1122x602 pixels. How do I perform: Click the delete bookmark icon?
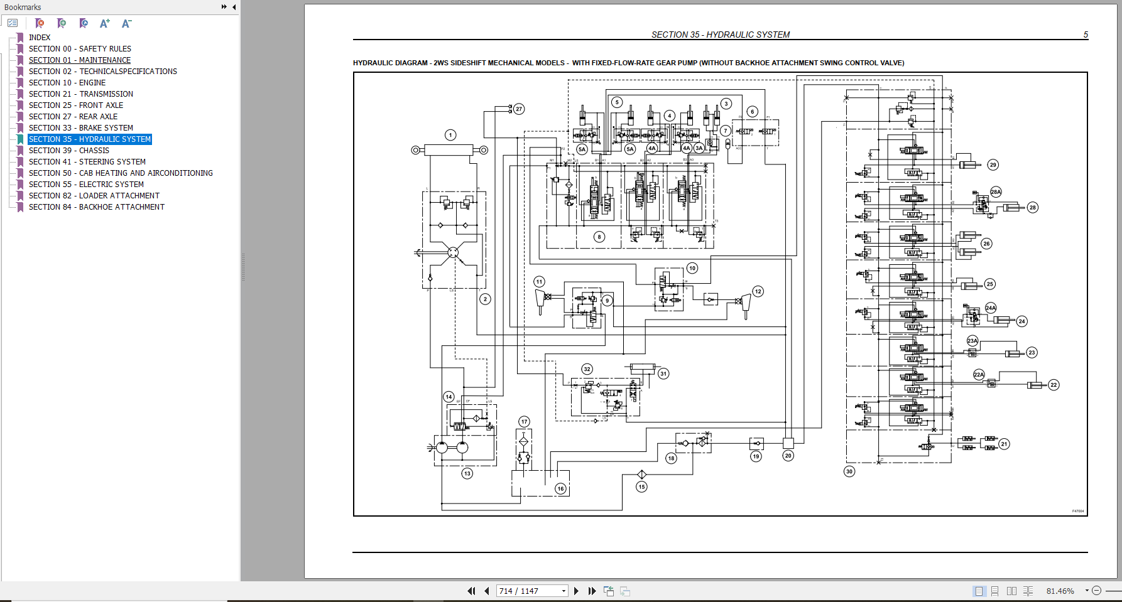click(40, 23)
